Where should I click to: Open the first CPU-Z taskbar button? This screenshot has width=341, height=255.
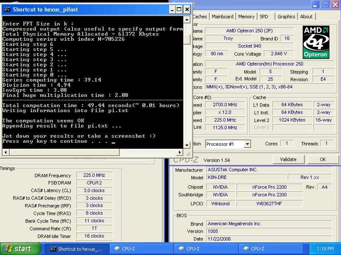coord(141,249)
